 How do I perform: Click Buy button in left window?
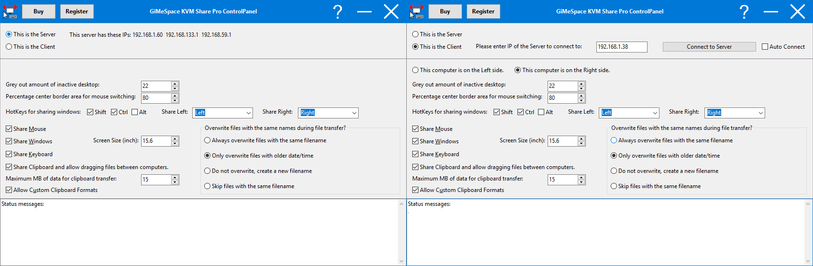(x=39, y=11)
